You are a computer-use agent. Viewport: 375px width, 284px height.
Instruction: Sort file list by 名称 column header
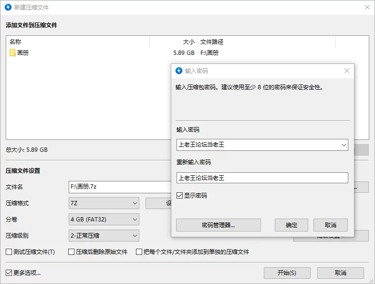pos(77,42)
